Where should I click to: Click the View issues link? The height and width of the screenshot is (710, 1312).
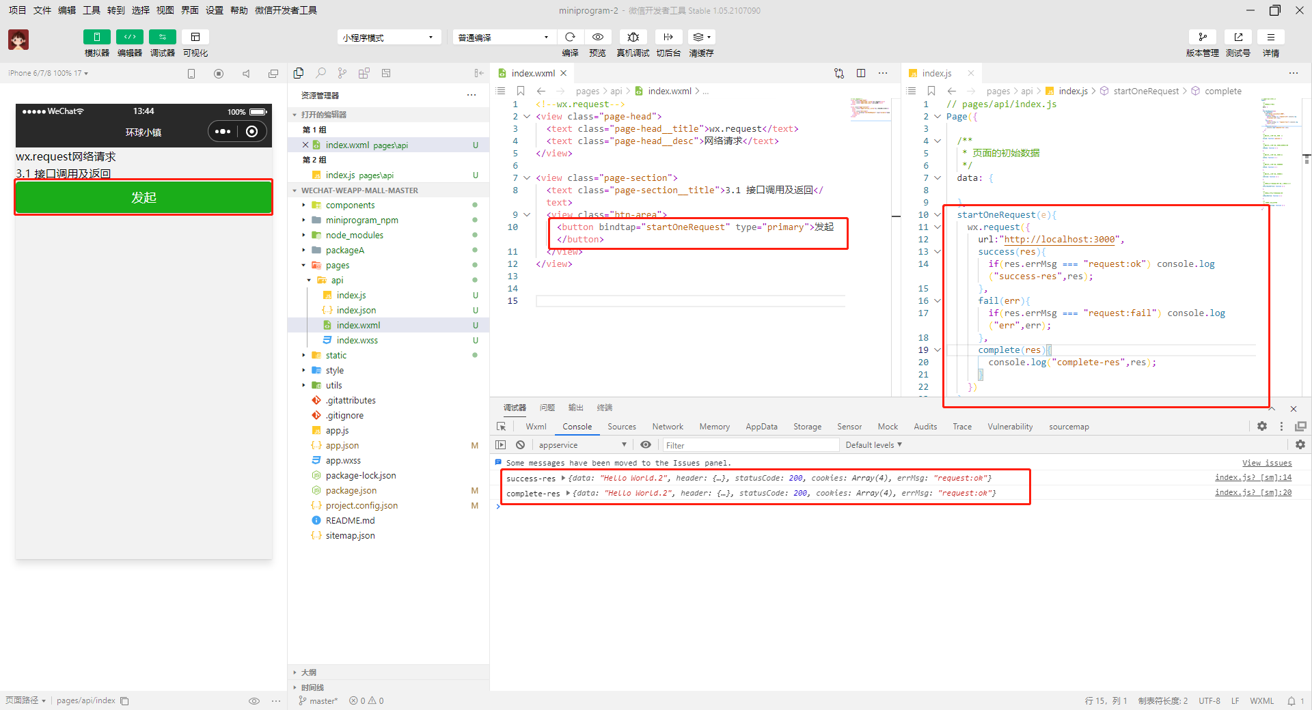coord(1267,463)
